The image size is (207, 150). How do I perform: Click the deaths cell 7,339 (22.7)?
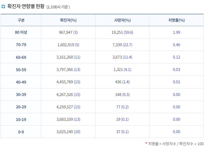tap(122, 45)
